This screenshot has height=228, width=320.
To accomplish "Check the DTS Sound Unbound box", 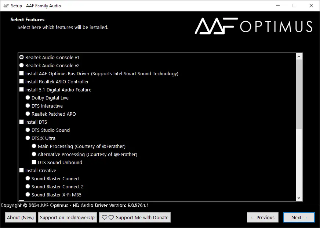I will pyautogui.click(x=34, y=162).
